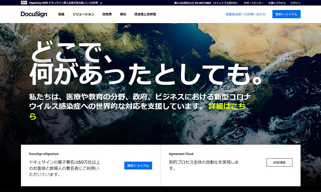Screen dimensions: 321x192
Task: Click the DocuSign eSignature heading
Action: click(44, 154)
